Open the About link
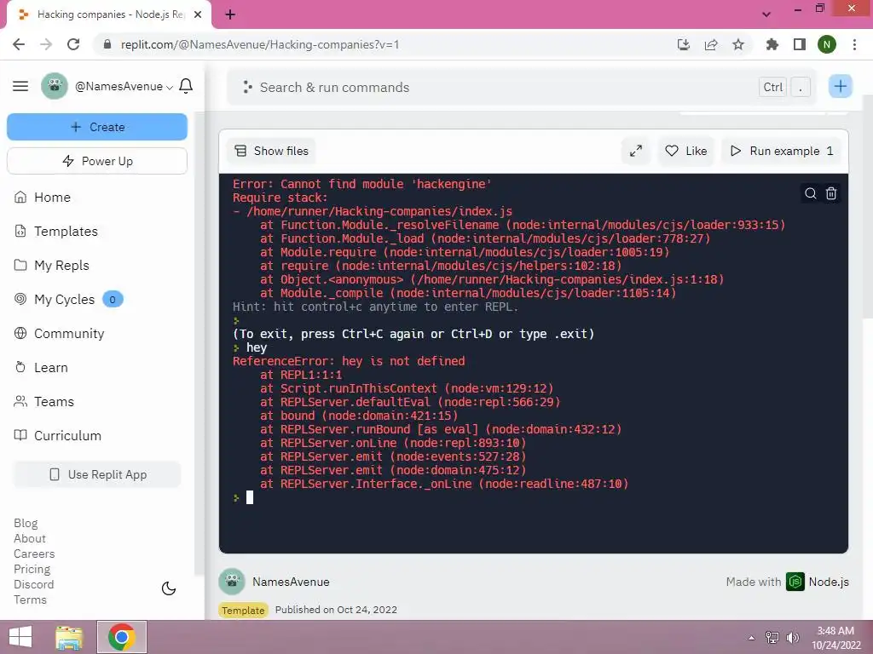The image size is (873, 654). (x=30, y=538)
